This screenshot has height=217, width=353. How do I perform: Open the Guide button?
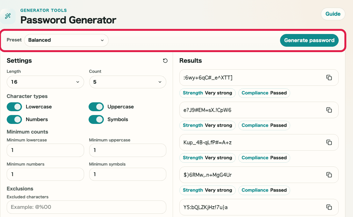pyautogui.click(x=333, y=14)
